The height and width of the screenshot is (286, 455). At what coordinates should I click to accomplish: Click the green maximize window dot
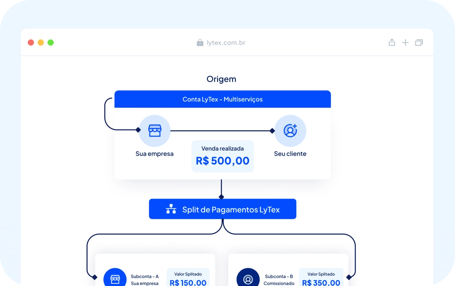[51, 43]
